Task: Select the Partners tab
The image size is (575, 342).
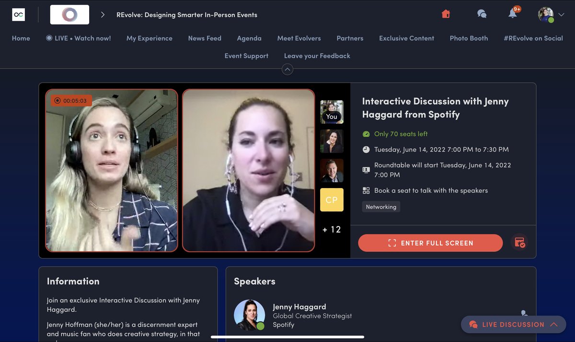Action: coord(350,38)
